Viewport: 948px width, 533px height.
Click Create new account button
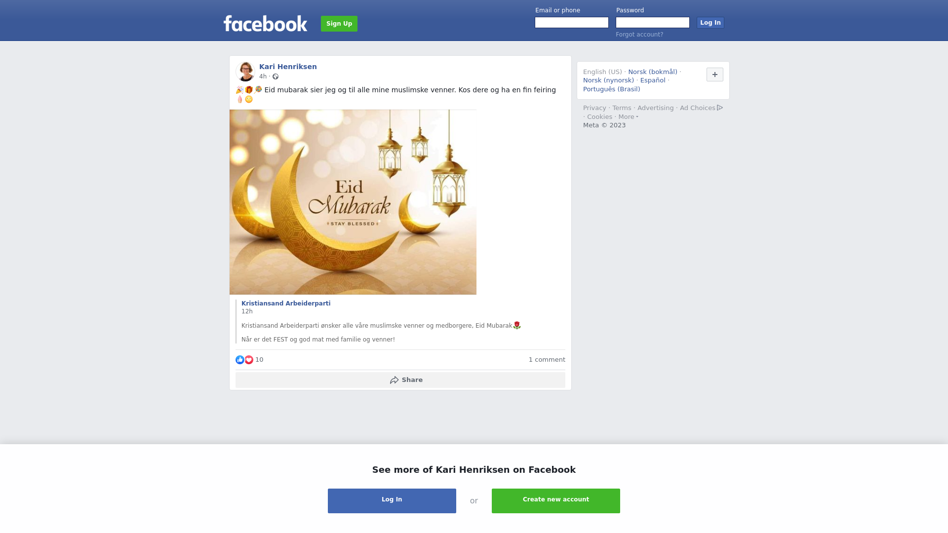pos(556,501)
